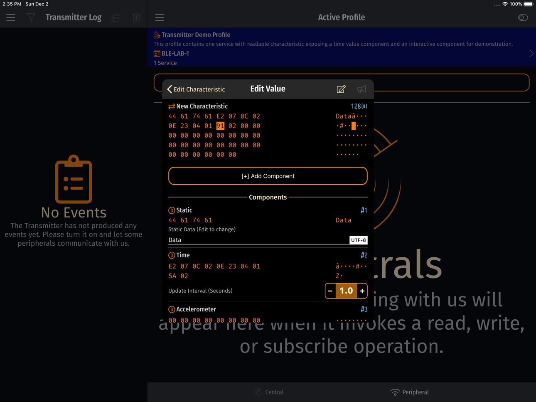
Task: Toggle the transmitter on/off switch
Action: coord(523,17)
